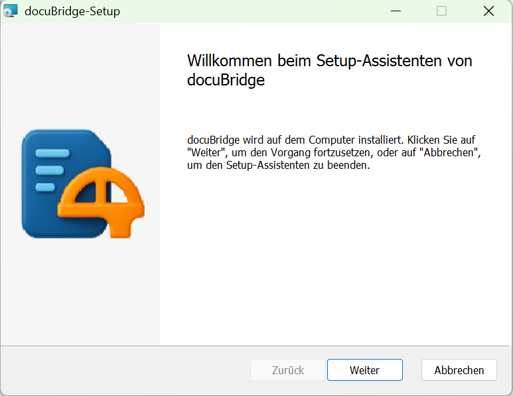This screenshot has height=396, width=513.
Task: Click the Abbrechen button to cancel setup
Action: point(459,370)
